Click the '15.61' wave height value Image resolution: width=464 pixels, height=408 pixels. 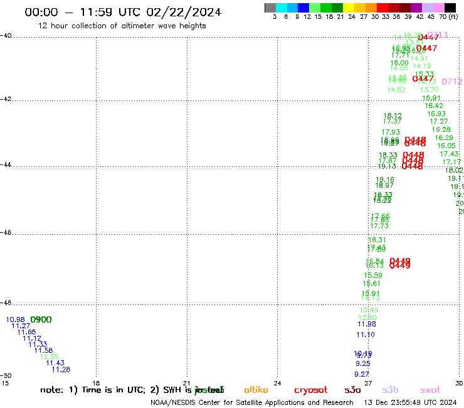tap(371, 284)
